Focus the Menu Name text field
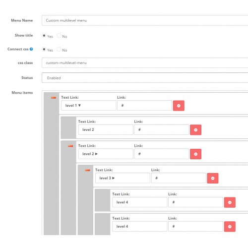 (x=145, y=20)
